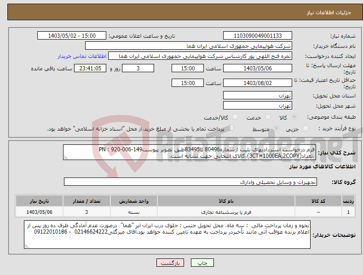Click the remaining days field showing 3
This screenshot has width=363, height=275.
pos(138,68)
